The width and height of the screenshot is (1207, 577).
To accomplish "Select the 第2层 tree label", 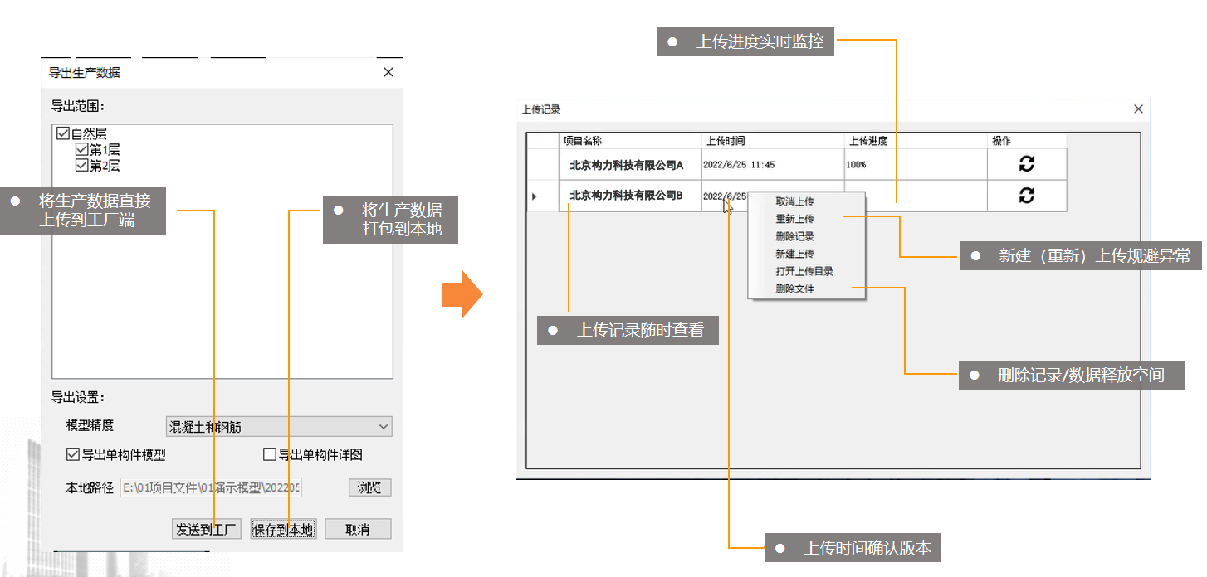I will tap(105, 166).
